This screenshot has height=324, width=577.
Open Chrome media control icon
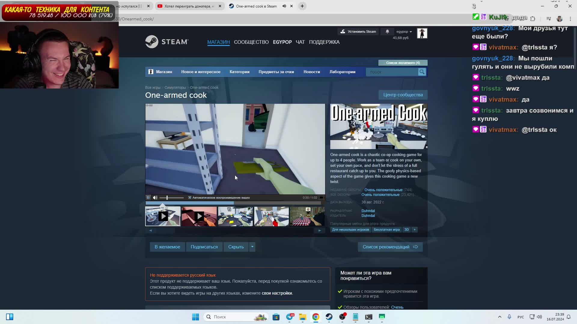548,19
